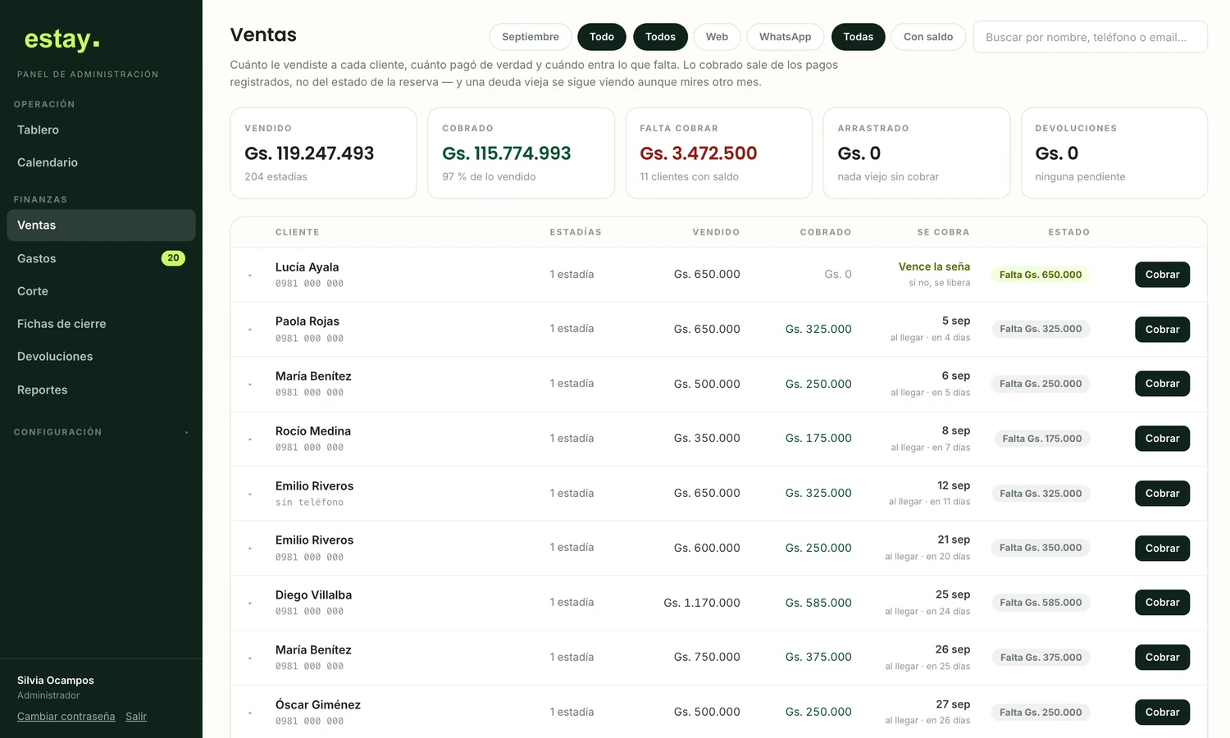Click the search by name, phone or email field

pyautogui.click(x=1090, y=37)
